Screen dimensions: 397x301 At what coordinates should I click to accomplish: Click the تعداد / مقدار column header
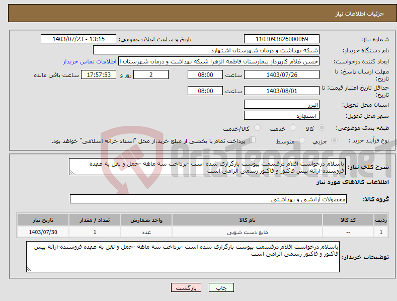click(95, 220)
